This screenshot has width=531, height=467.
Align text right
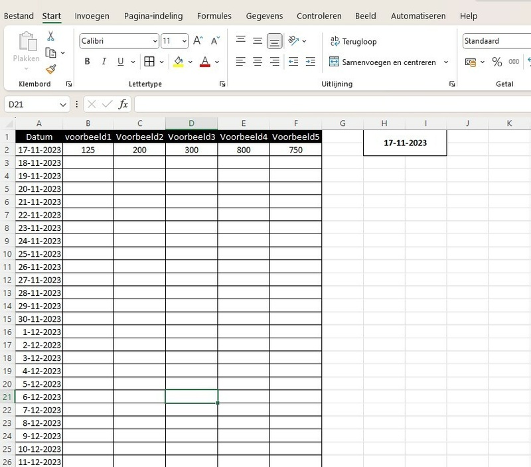[x=275, y=62]
